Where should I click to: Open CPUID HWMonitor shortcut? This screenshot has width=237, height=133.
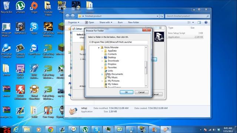tap(20, 93)
